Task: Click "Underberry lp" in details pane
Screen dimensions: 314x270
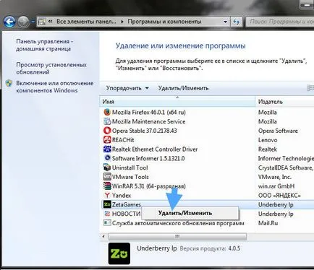Action: (157, 248)
